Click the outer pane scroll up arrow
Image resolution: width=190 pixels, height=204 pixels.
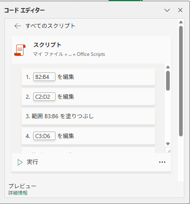coord(181,22)
